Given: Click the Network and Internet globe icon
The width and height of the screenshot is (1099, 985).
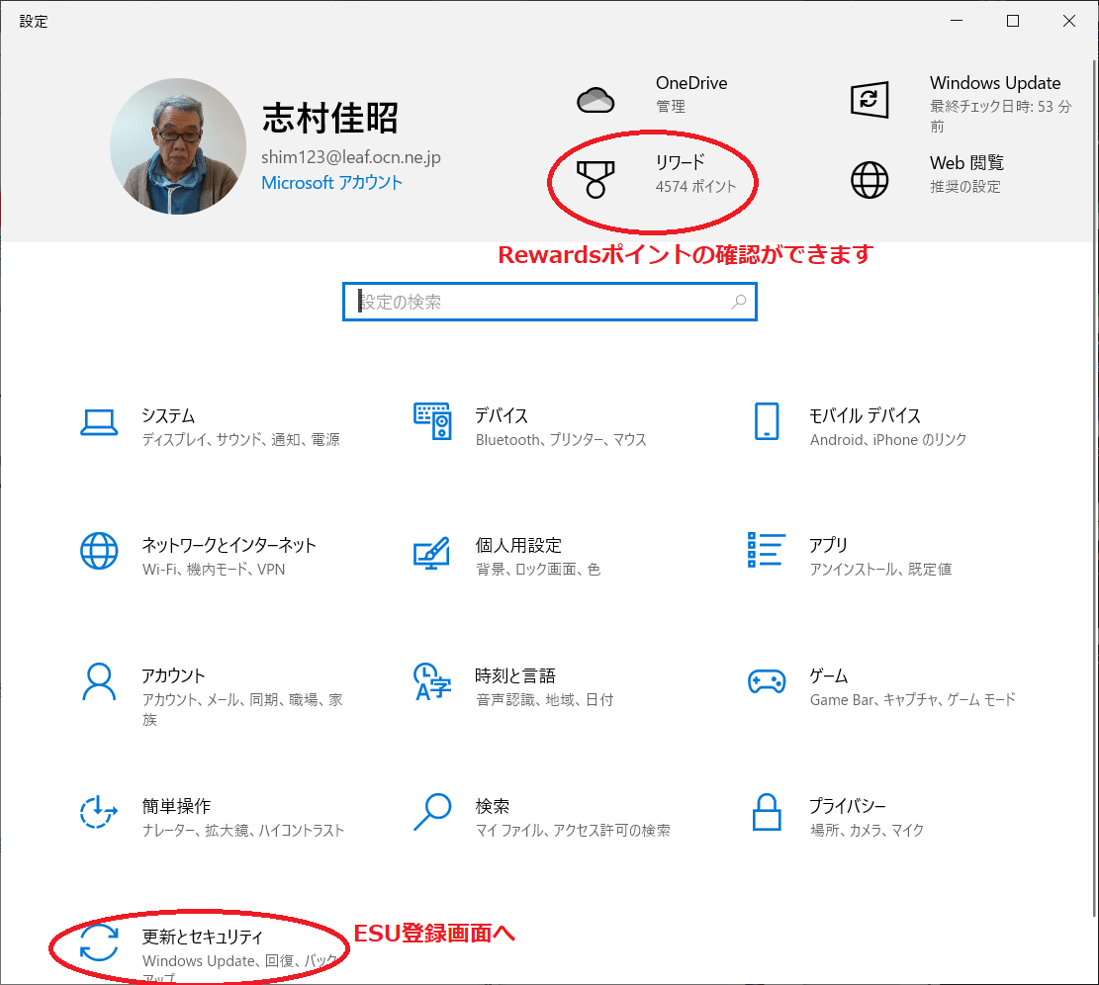Looking at the screenshot, I should [x=99, y=551].
